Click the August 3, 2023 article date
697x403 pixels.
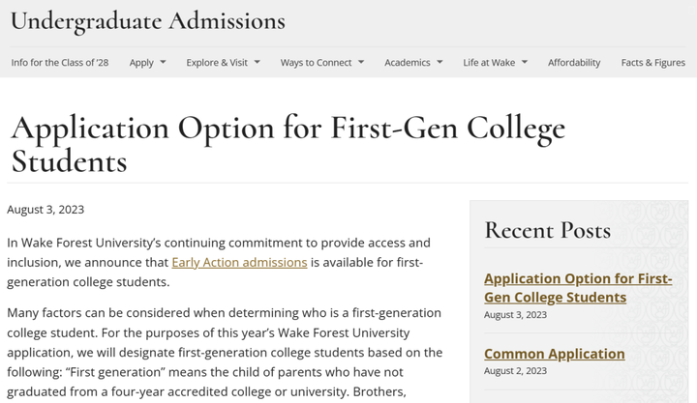(x=45, y=210)
